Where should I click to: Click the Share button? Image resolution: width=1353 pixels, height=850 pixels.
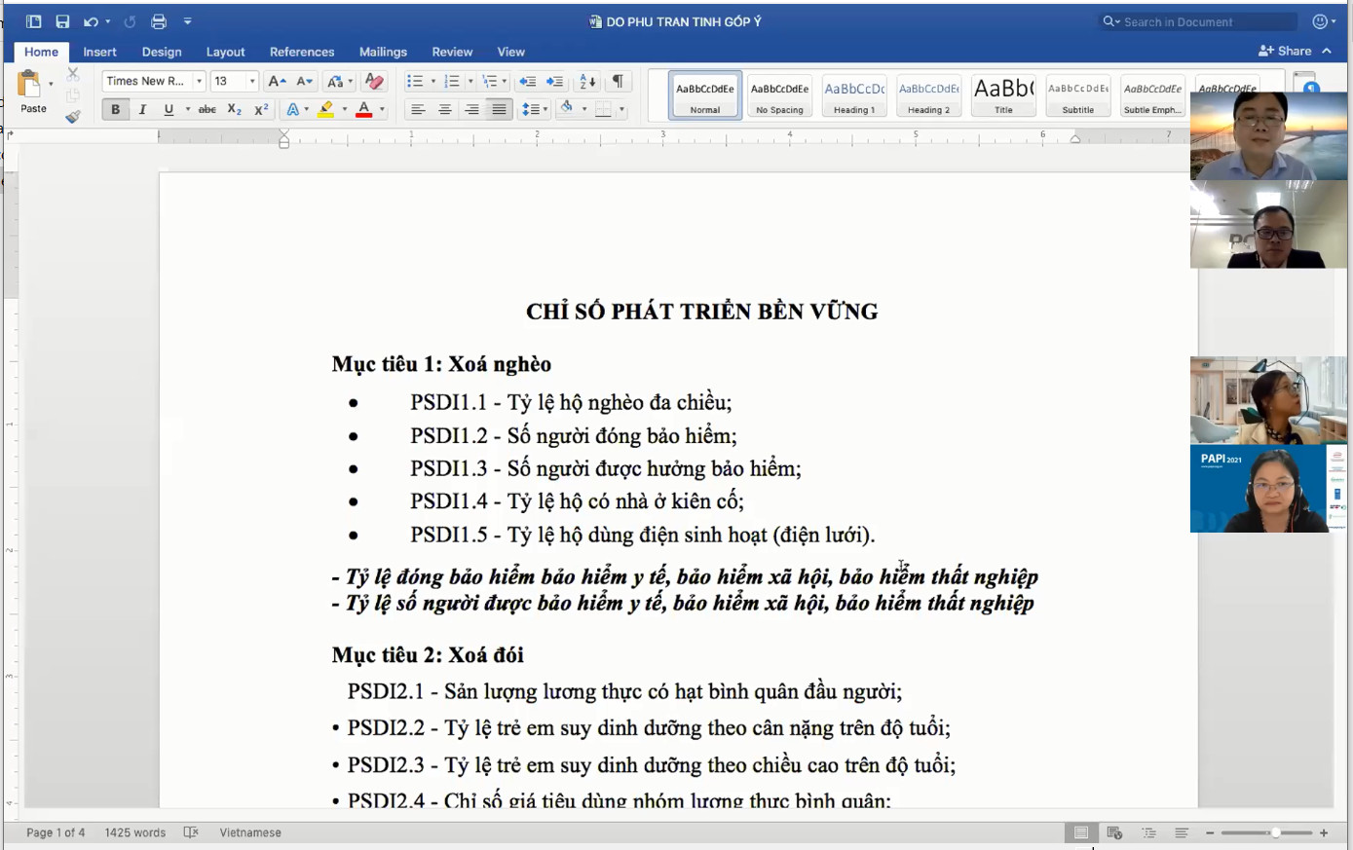click(x=1285, y=51)
